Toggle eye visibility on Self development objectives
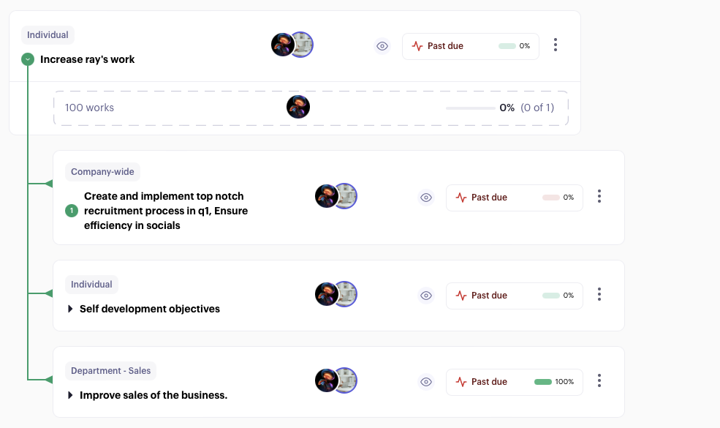 tap(426, 296)
